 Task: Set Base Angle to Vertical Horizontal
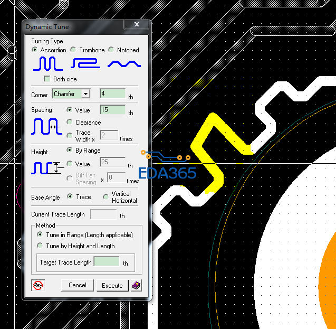pos(105,197)
